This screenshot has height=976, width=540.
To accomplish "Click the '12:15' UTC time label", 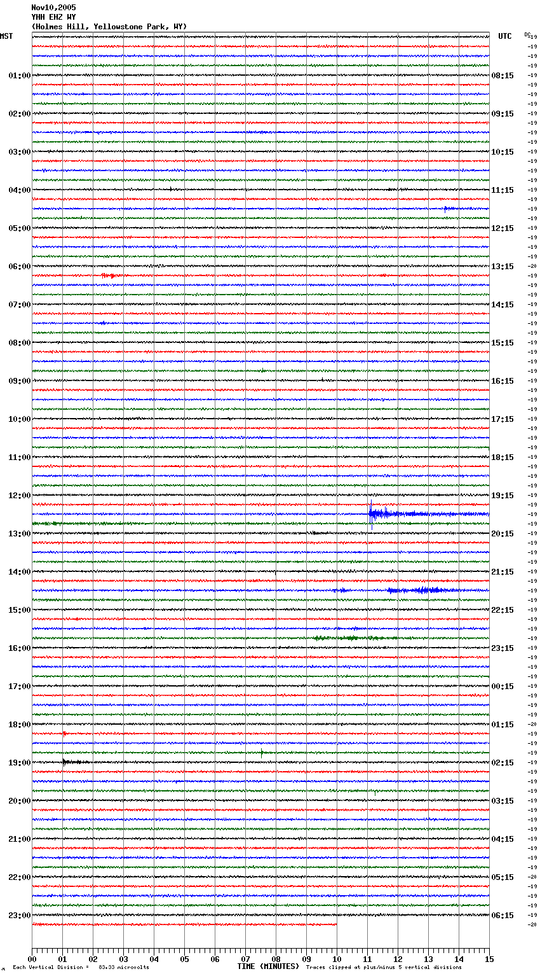I will (x=503, y=228).
